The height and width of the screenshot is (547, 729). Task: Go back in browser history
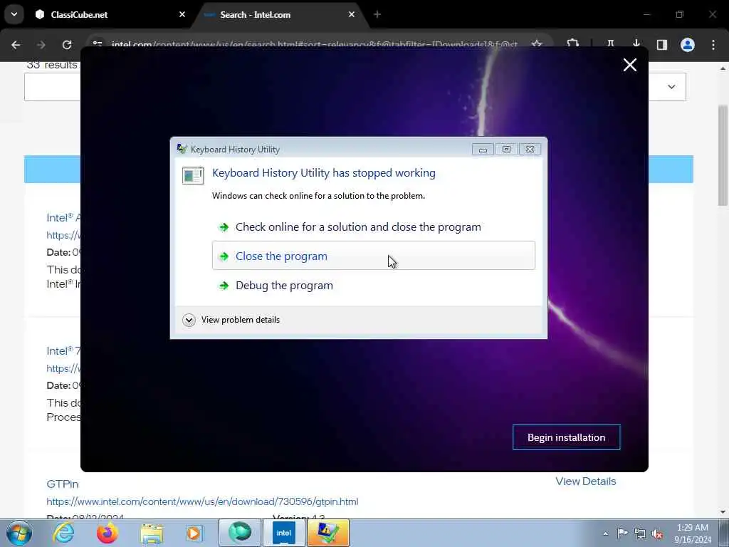16,45
